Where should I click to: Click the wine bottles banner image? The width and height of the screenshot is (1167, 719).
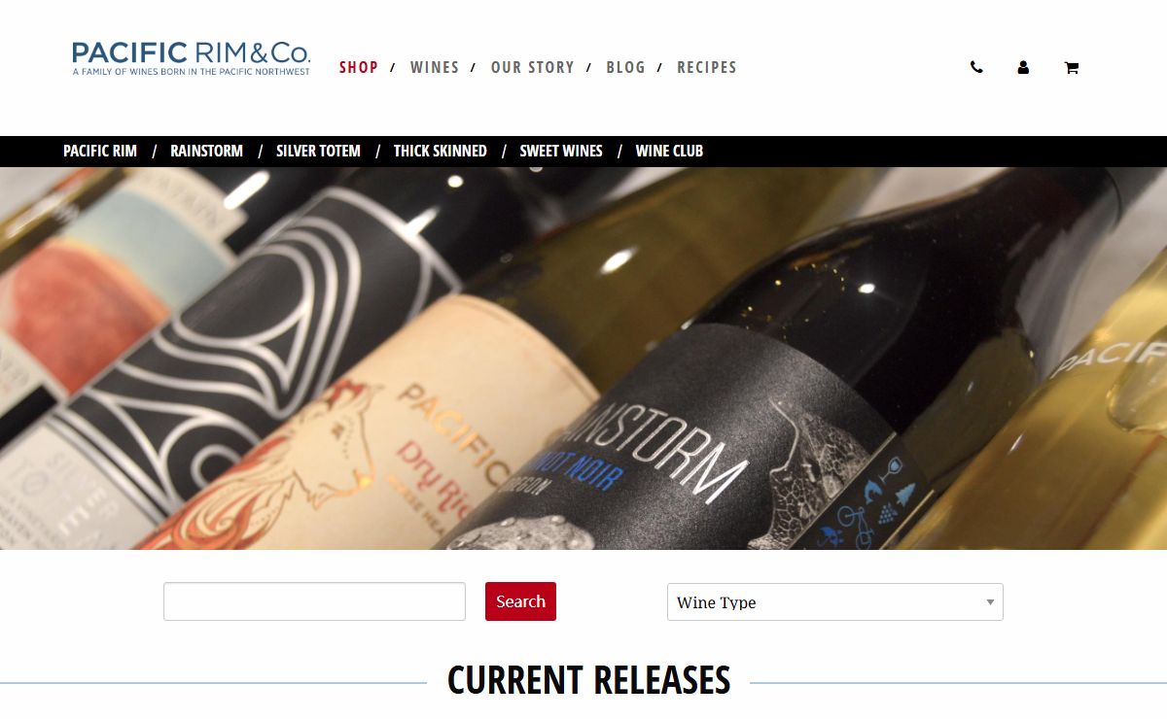(583, 359)
